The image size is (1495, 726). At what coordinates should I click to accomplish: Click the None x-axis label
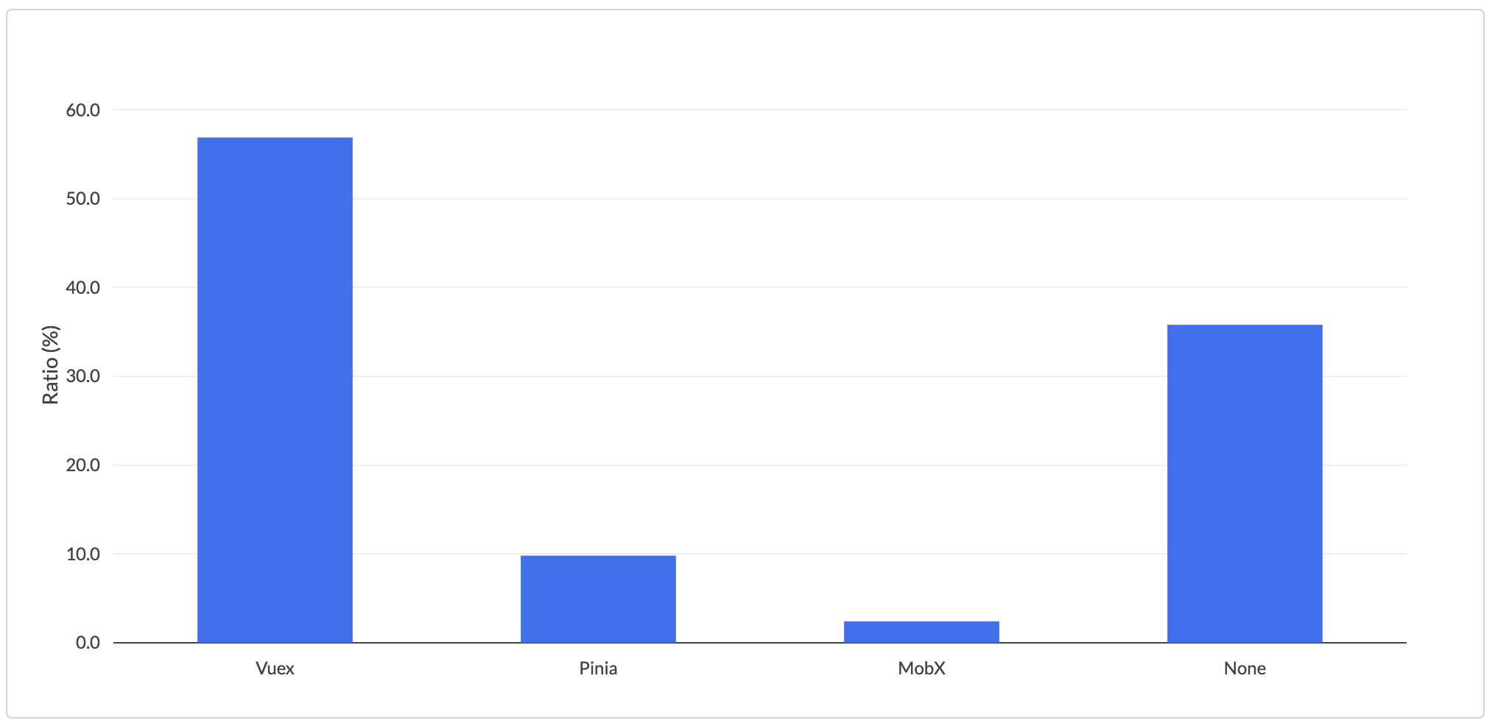pos(1245,669)
